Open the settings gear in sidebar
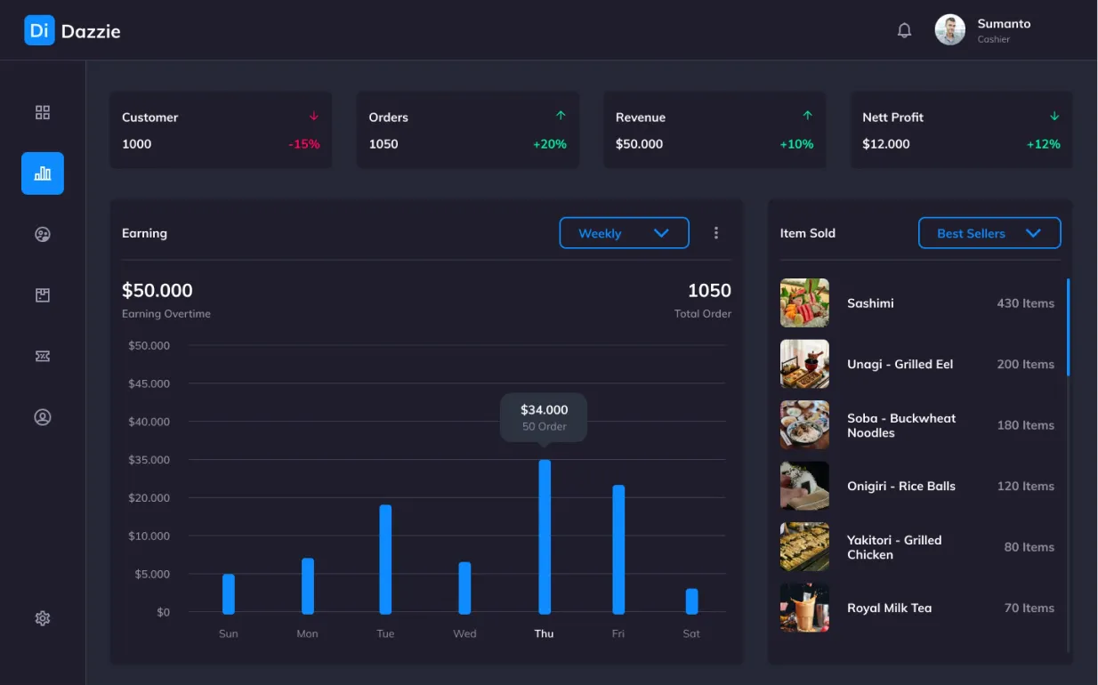Image resolution: width=1098 pixels, height=685 pixels. tap(43, 618)
